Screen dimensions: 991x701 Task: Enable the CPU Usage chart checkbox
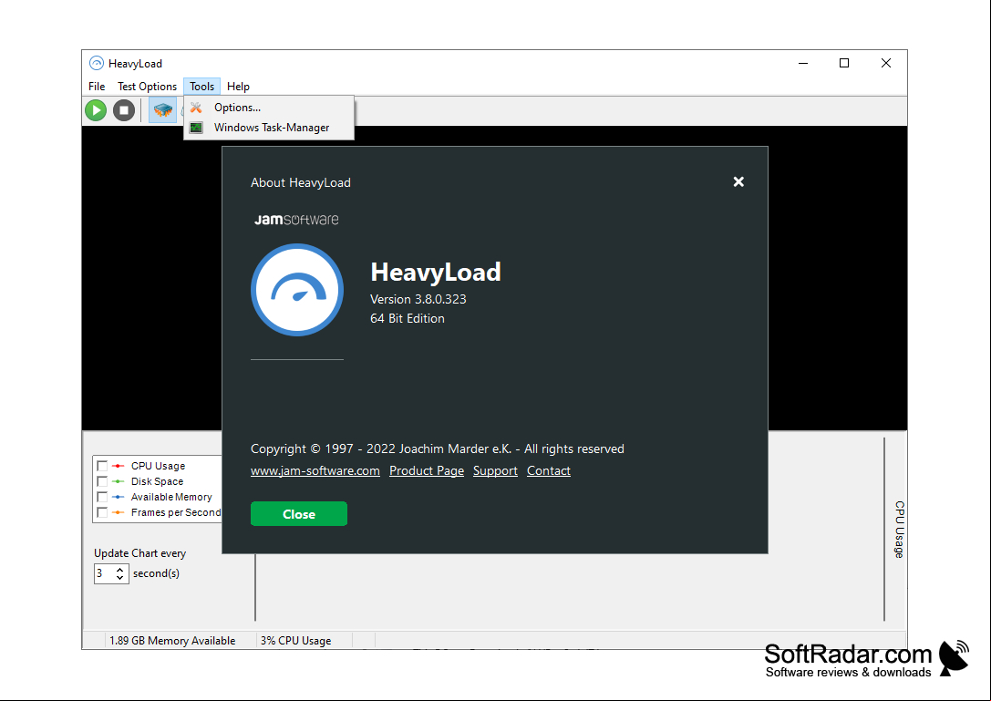tap(102, 466)
